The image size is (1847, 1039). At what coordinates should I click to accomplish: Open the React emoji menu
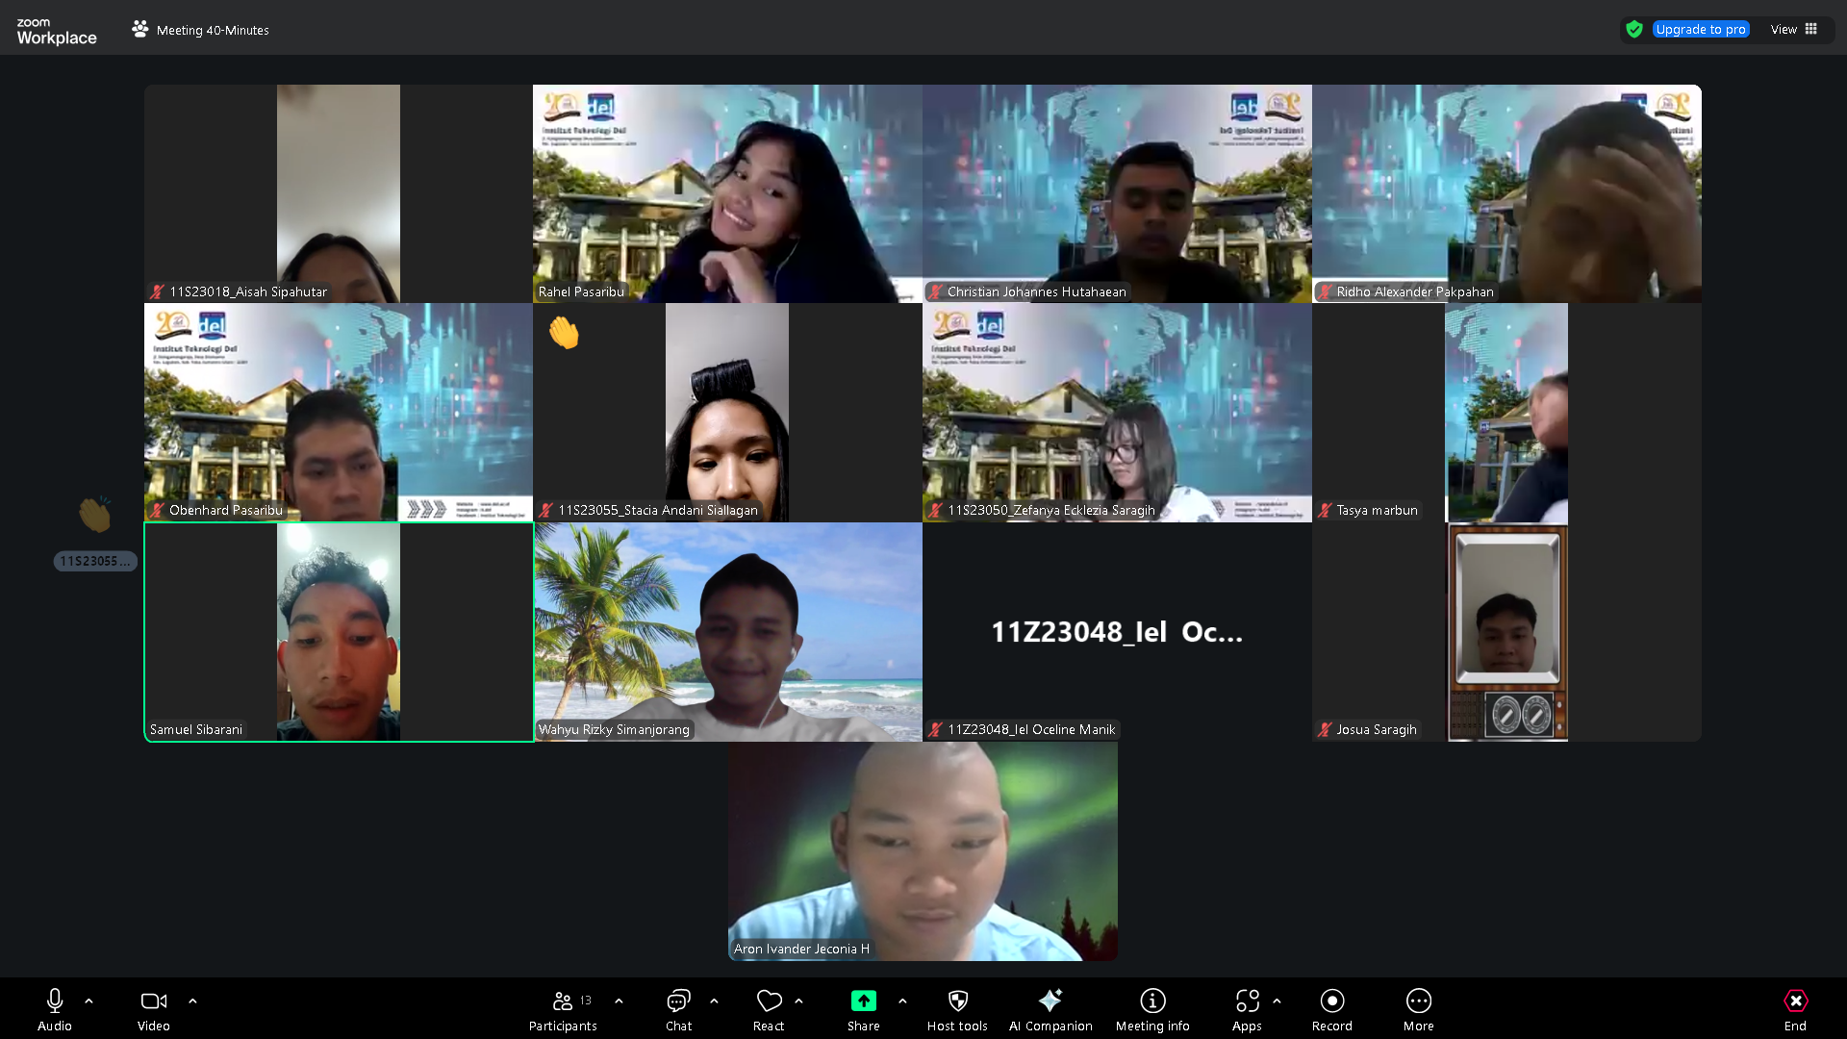coord(769,1001)
